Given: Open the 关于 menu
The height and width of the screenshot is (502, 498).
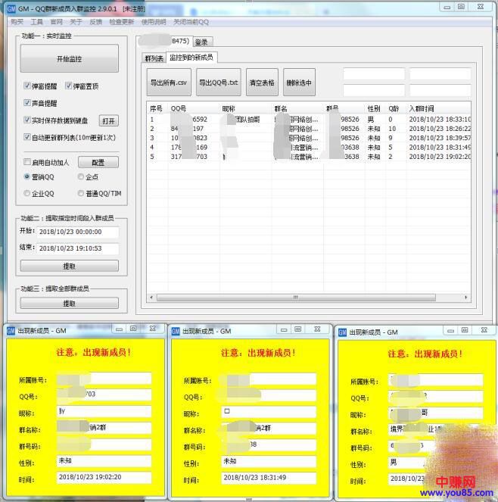Looking at the screenshot, I should click(x=76, y=22).
